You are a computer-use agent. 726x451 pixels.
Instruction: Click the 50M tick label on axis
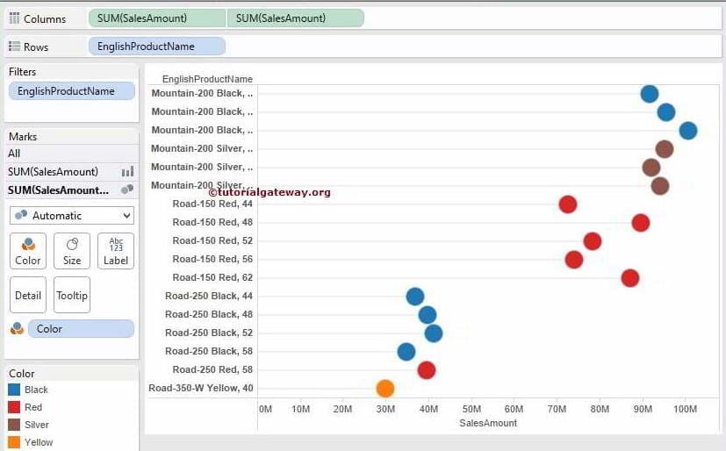click(471, 409)
